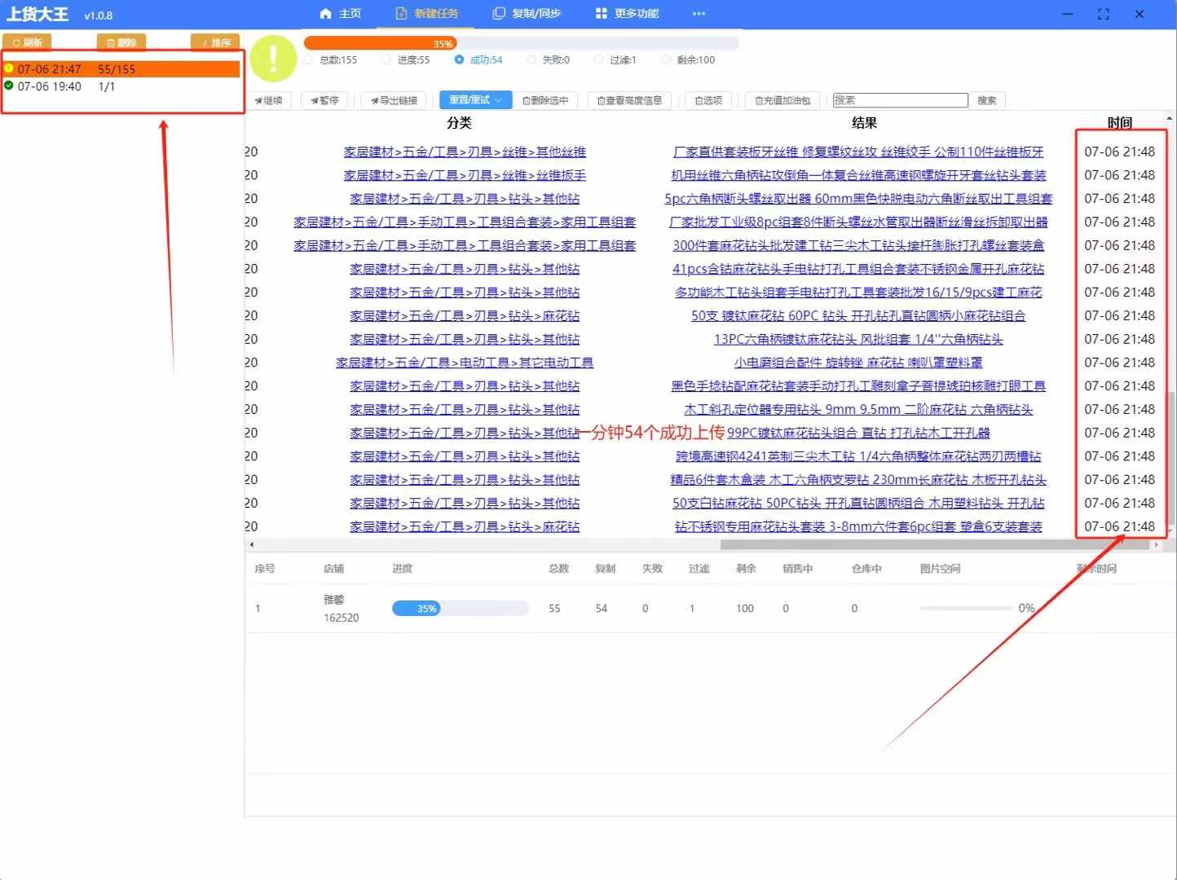This screenshot has height=880, width=1177.
Task: Click the fullscreen toggle icon in title bar
Action: (1104, 14)
